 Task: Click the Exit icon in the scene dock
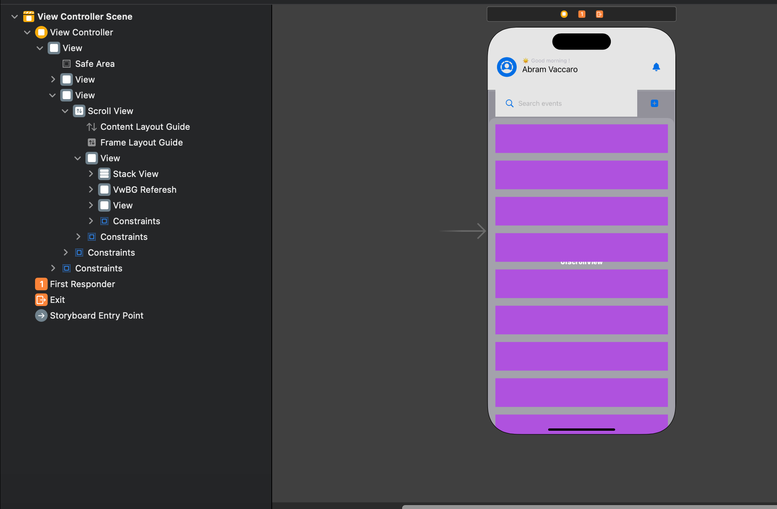point(599,14)
